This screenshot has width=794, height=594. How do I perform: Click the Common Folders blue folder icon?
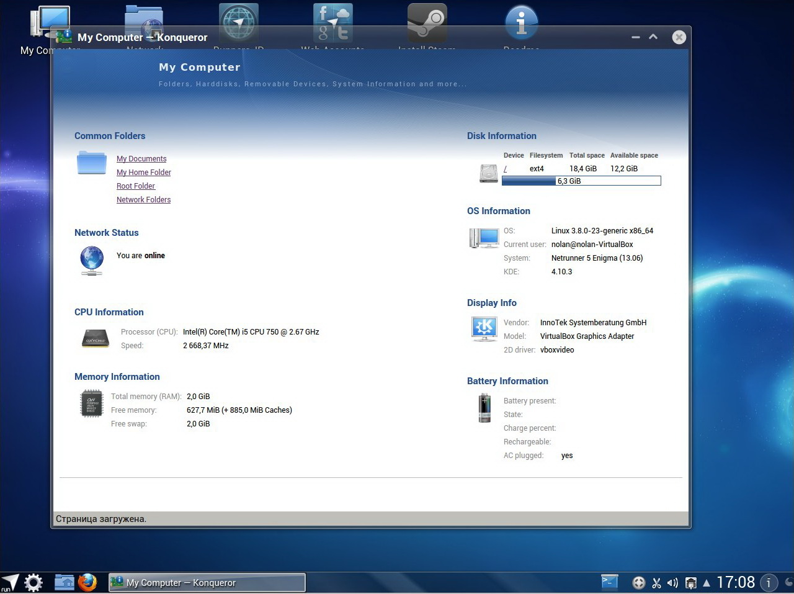(92, 163)
